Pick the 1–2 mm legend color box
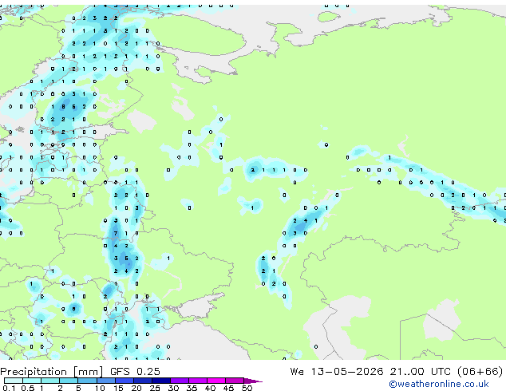The height and width of the screenshot is (391, 506). point(50,381)
